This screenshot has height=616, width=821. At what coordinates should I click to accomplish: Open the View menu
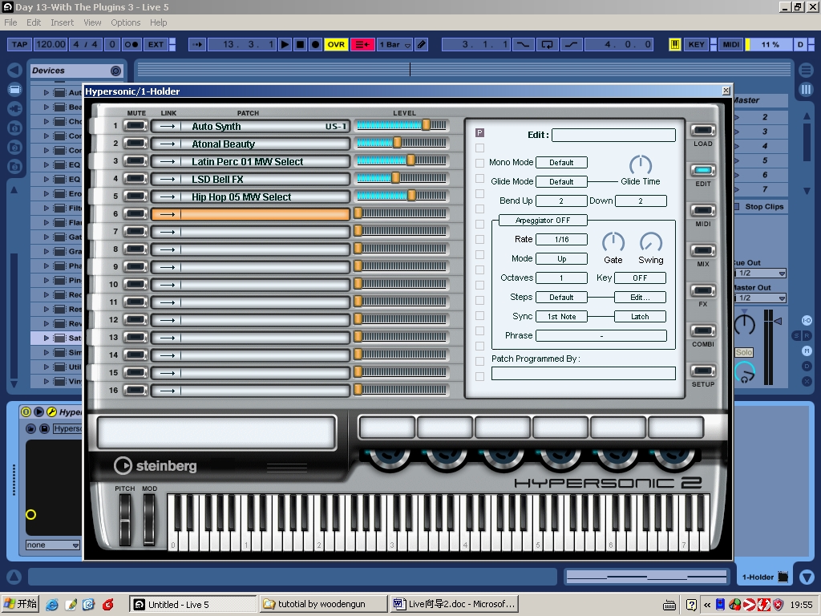tap(92, 22)
